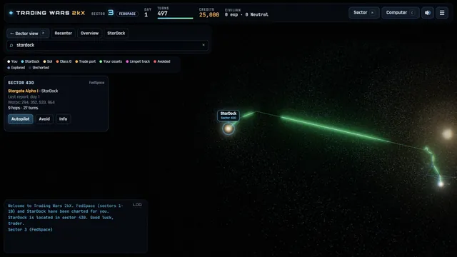The height and width of the screenshot is (257, 457).
Task: Click the Sol legend entry
Action: (x=48, y=61)
